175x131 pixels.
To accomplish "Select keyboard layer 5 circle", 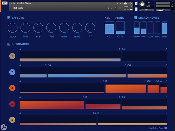I will (x=12, y=120).
